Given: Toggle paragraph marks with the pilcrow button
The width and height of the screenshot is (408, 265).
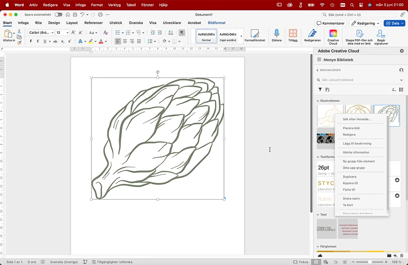Looking at the screenshot, I should [182, 33].
